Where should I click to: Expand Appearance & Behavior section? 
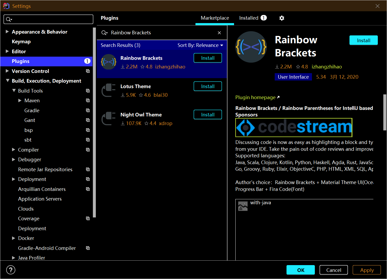7,32
